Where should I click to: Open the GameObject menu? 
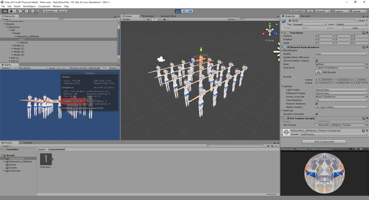pyautogui.click(x=29, y=6)
